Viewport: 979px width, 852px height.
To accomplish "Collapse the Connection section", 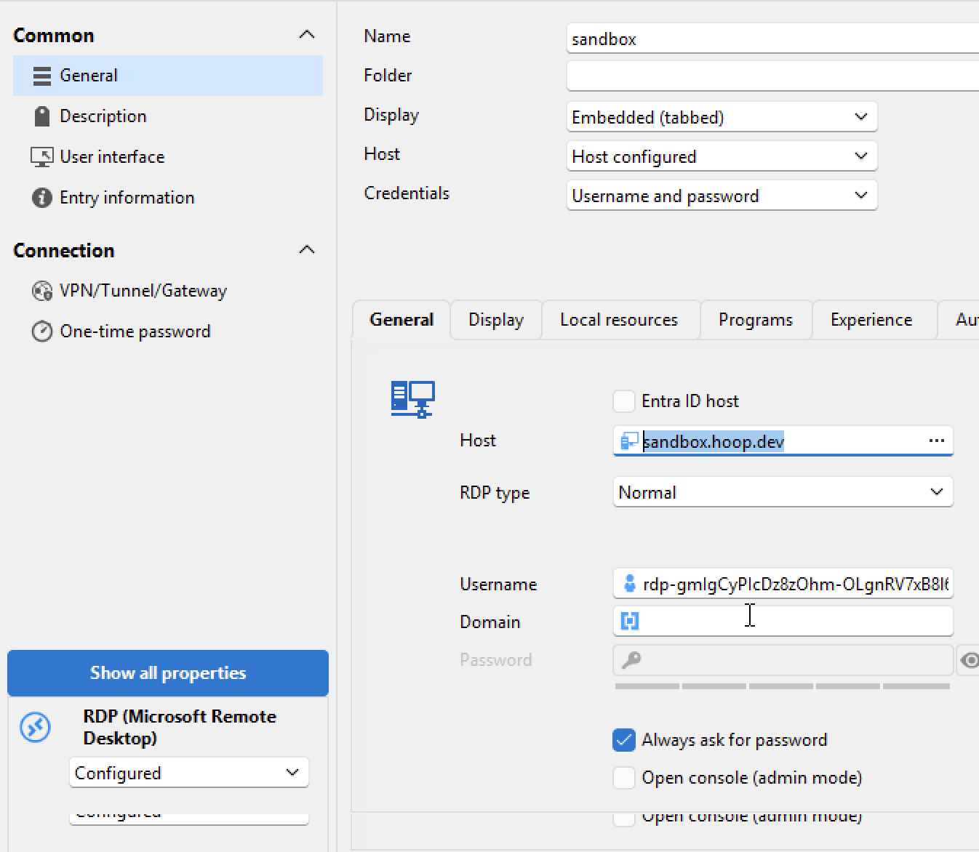I will point(307,250).
